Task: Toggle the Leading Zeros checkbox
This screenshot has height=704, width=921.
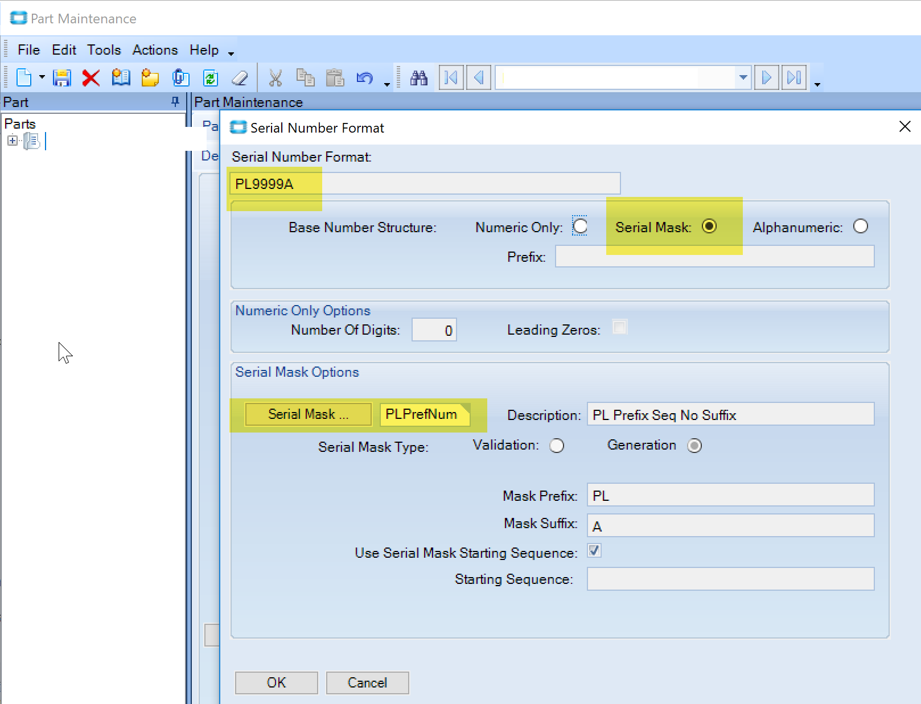Action: (x=620, y=327)
